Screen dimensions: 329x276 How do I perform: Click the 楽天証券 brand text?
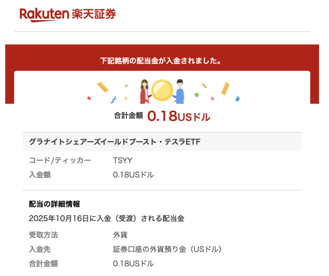[x=94, y=14]
